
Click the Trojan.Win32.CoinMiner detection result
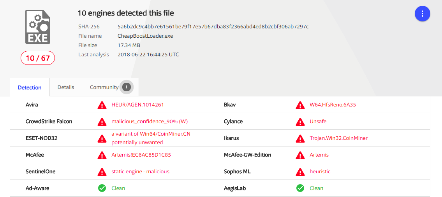click(338, 138)
